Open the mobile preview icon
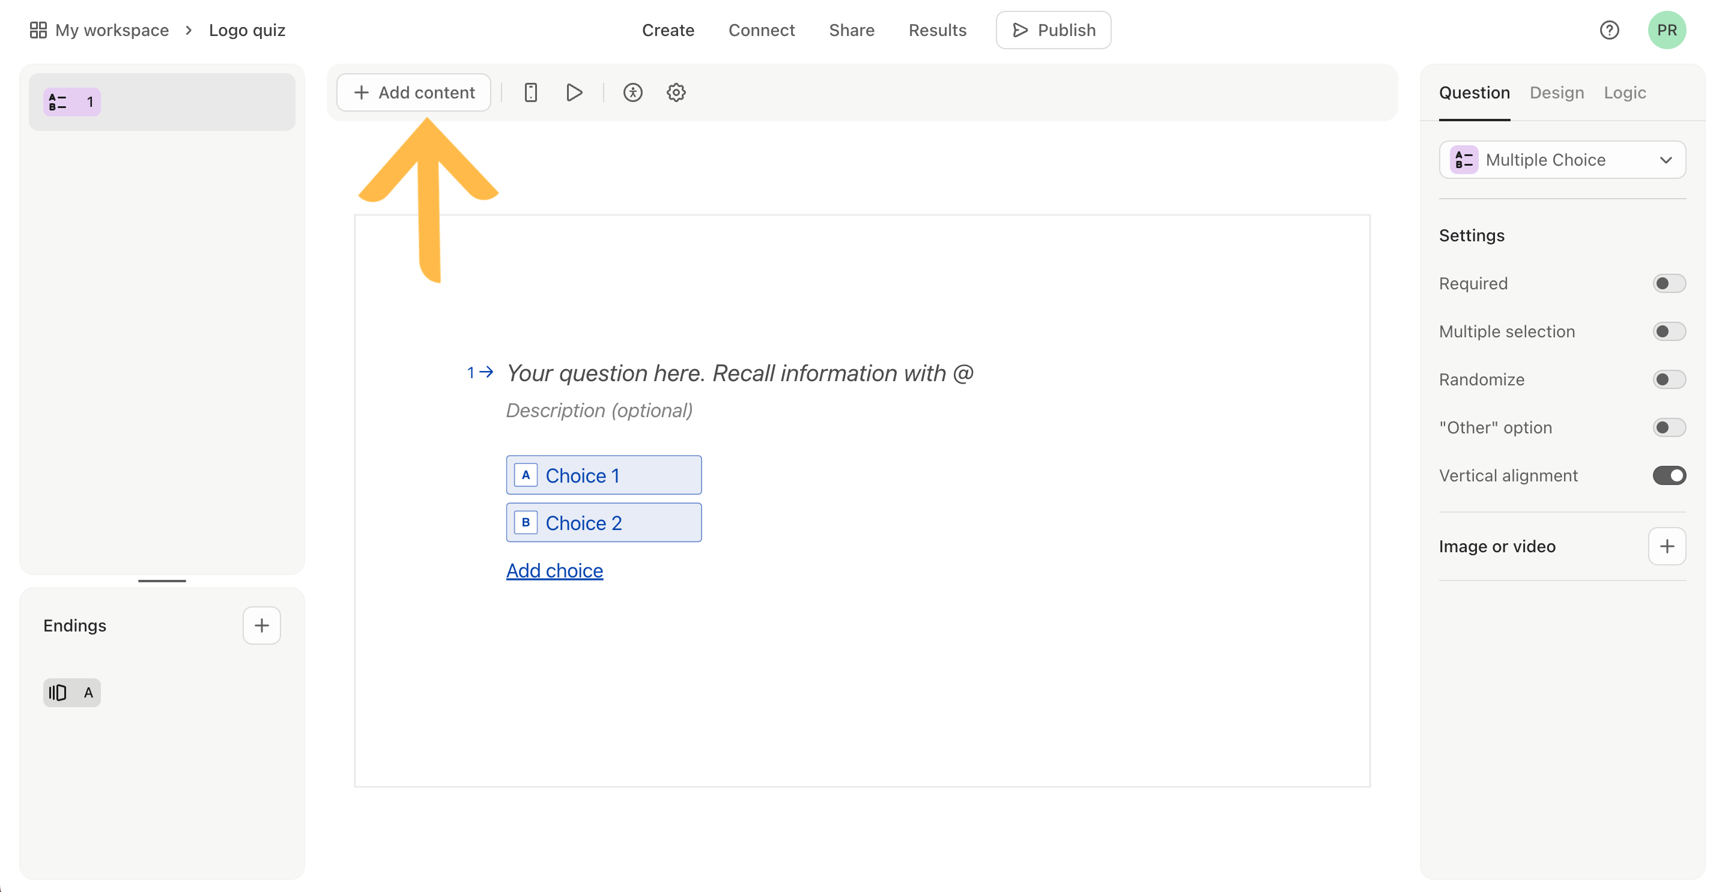This screenshot has width=1719, height=892. 530,92
